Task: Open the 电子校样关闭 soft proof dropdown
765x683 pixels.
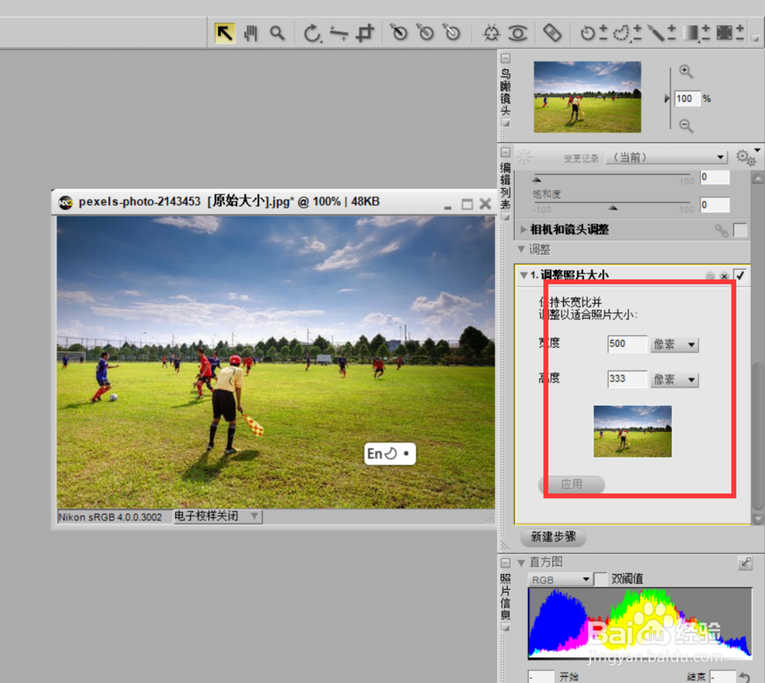Action: pyautogui.click(x=217, y=516)
